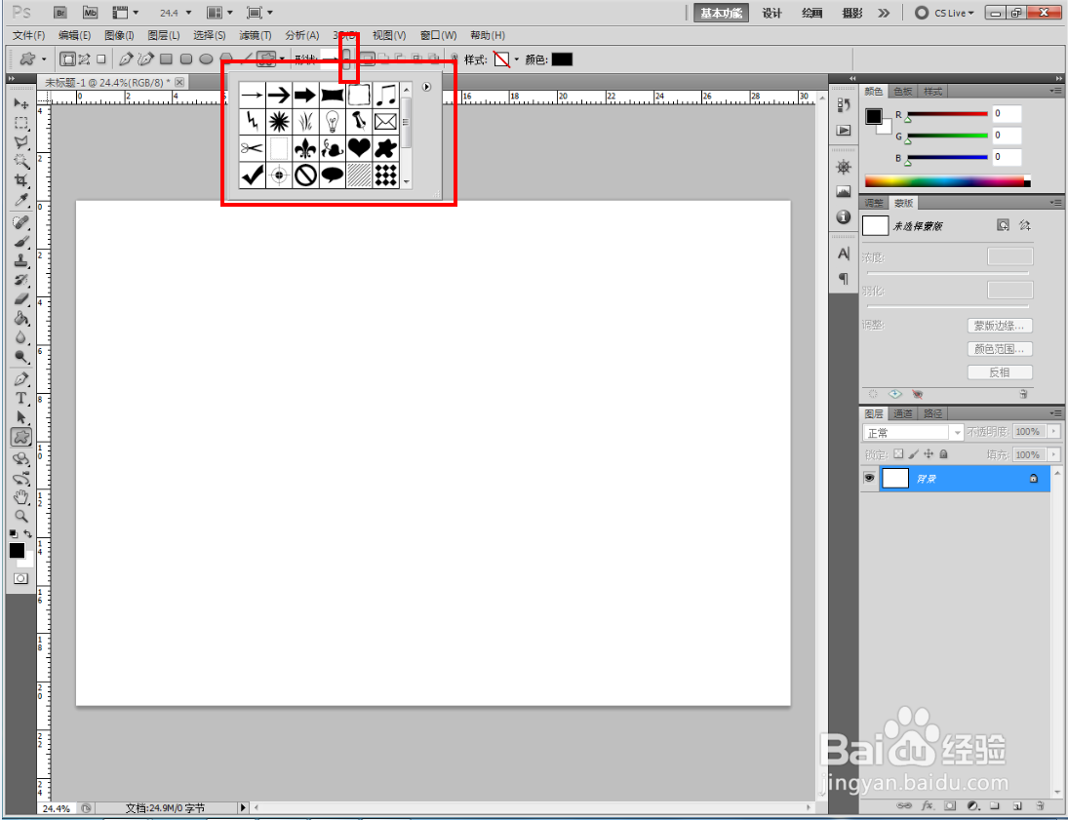Select the Crop tool
This screenshot has height=820, width=1068.
coord(21,180)
